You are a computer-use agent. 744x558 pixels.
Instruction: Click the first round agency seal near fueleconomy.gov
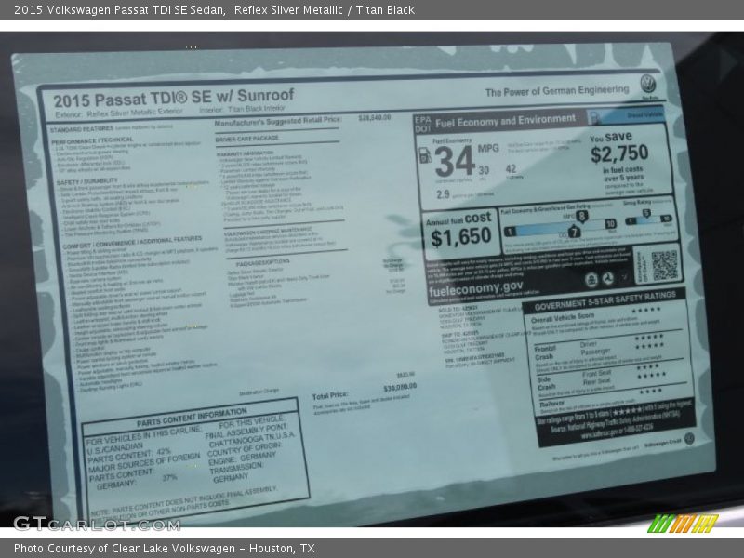(591, 280)
